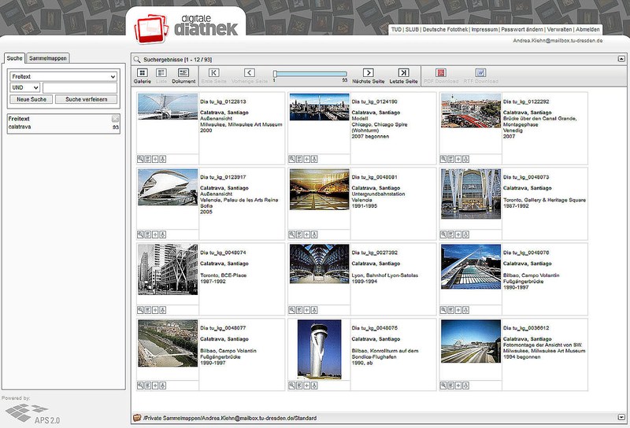Expand the private Sammelmappen bottom panel

pyautogui.click(x=621, y=417)
